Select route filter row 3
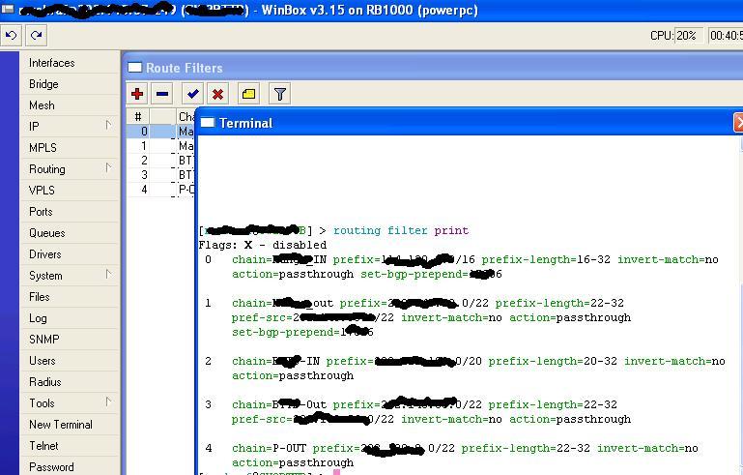Viewport: 743px width, 475px height. pyautogui.click(x=161, y=175)
